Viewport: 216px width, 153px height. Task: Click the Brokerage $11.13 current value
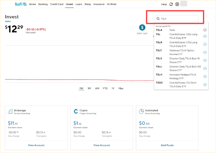point(13,123)
